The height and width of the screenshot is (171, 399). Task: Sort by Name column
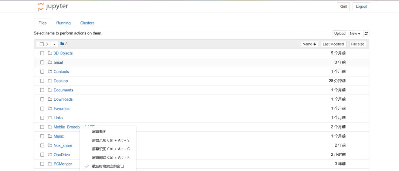point(310,44)
